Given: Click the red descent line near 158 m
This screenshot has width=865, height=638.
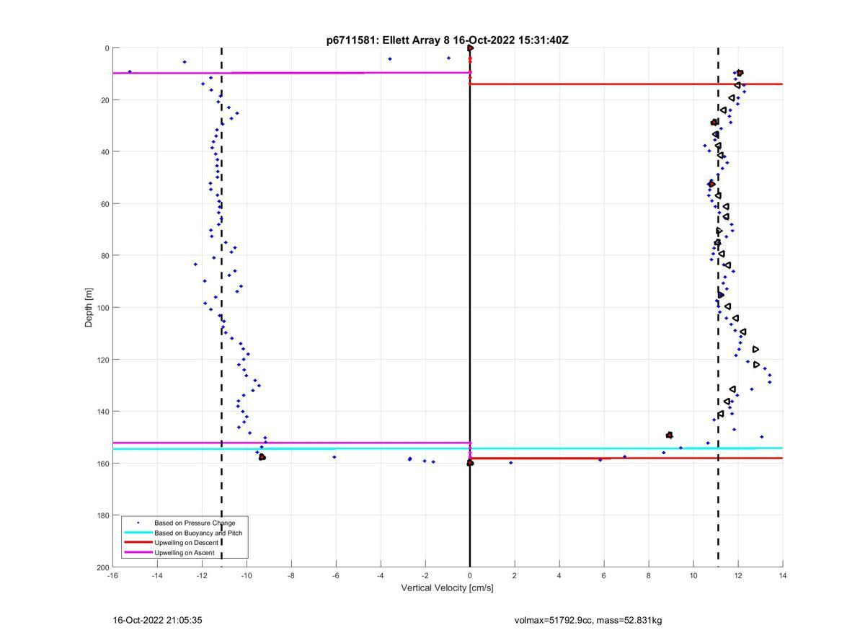Looking at the screenshot, I should pos(626,458).
